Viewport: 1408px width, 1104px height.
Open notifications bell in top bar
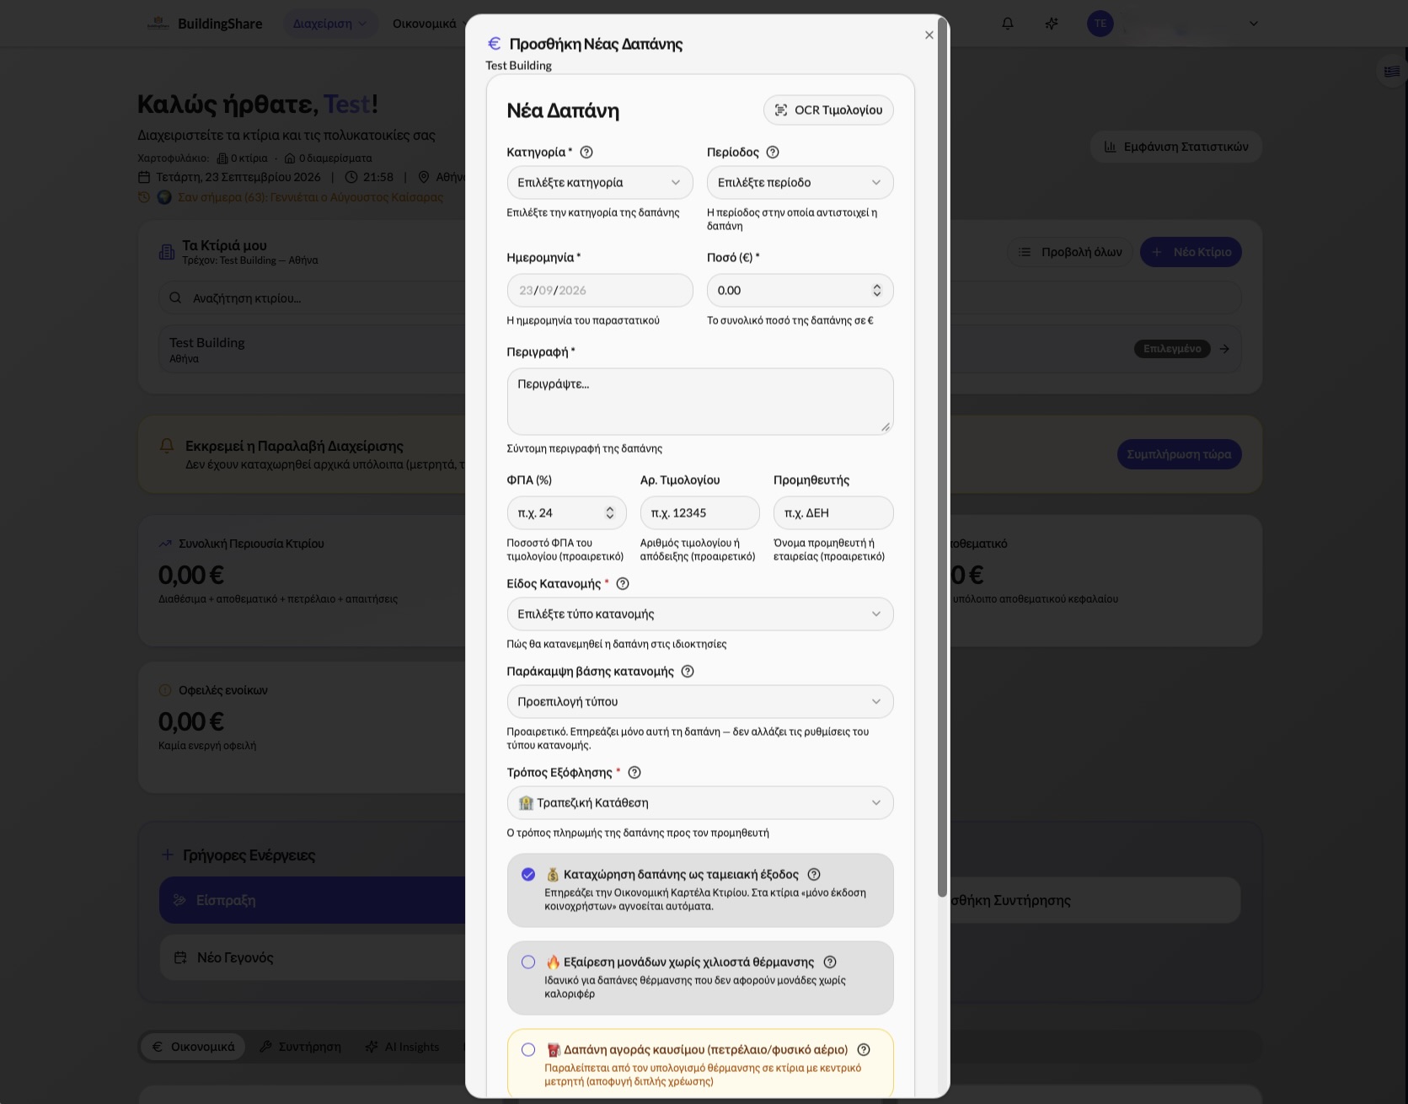(1008, 24)
